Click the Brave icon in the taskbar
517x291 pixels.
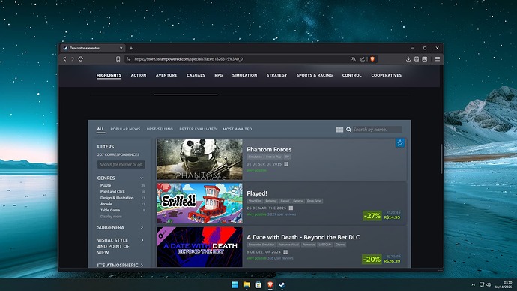tap(270, 284)
